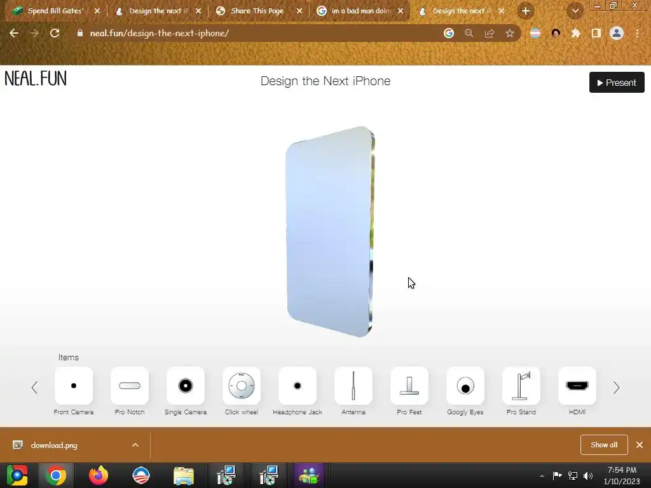Close the Share This Page tab
Viewport: 651px width, 488px height.
pos(299,11)
